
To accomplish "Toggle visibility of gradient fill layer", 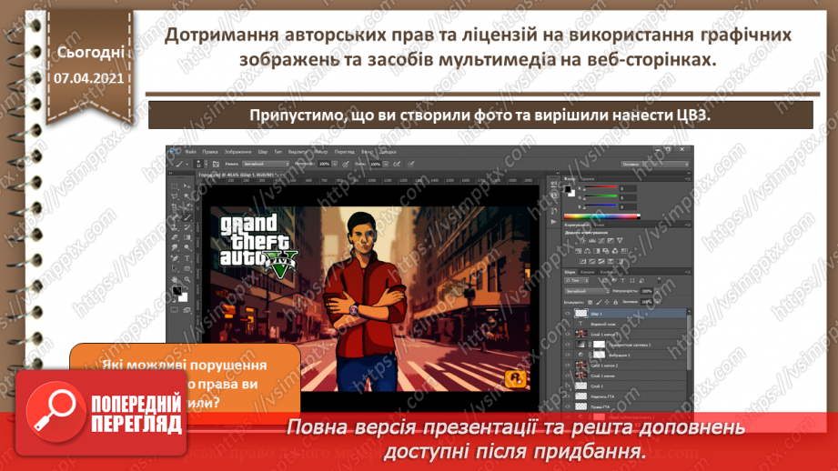I will (x=568, y=345).
